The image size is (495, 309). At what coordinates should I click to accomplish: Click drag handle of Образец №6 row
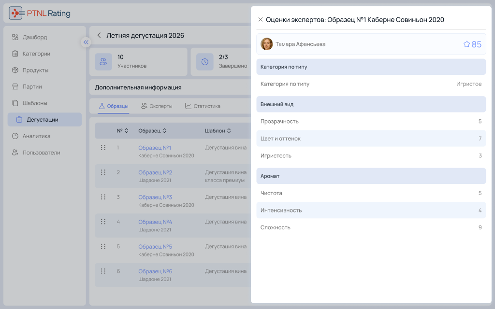pos(103,271)
